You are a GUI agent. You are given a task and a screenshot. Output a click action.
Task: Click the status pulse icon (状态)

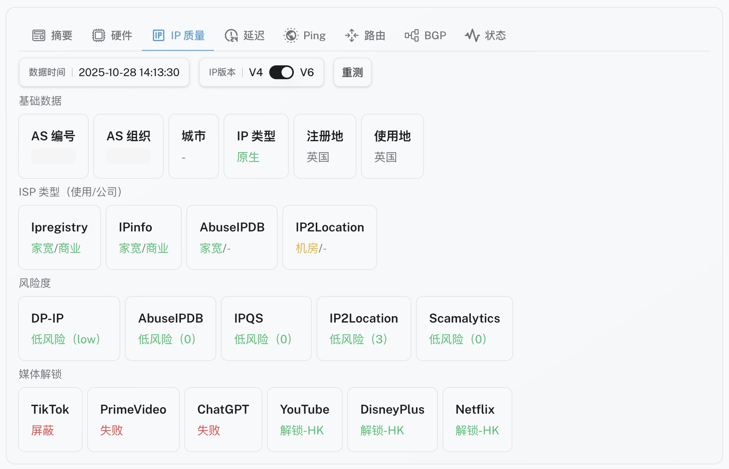472,35
